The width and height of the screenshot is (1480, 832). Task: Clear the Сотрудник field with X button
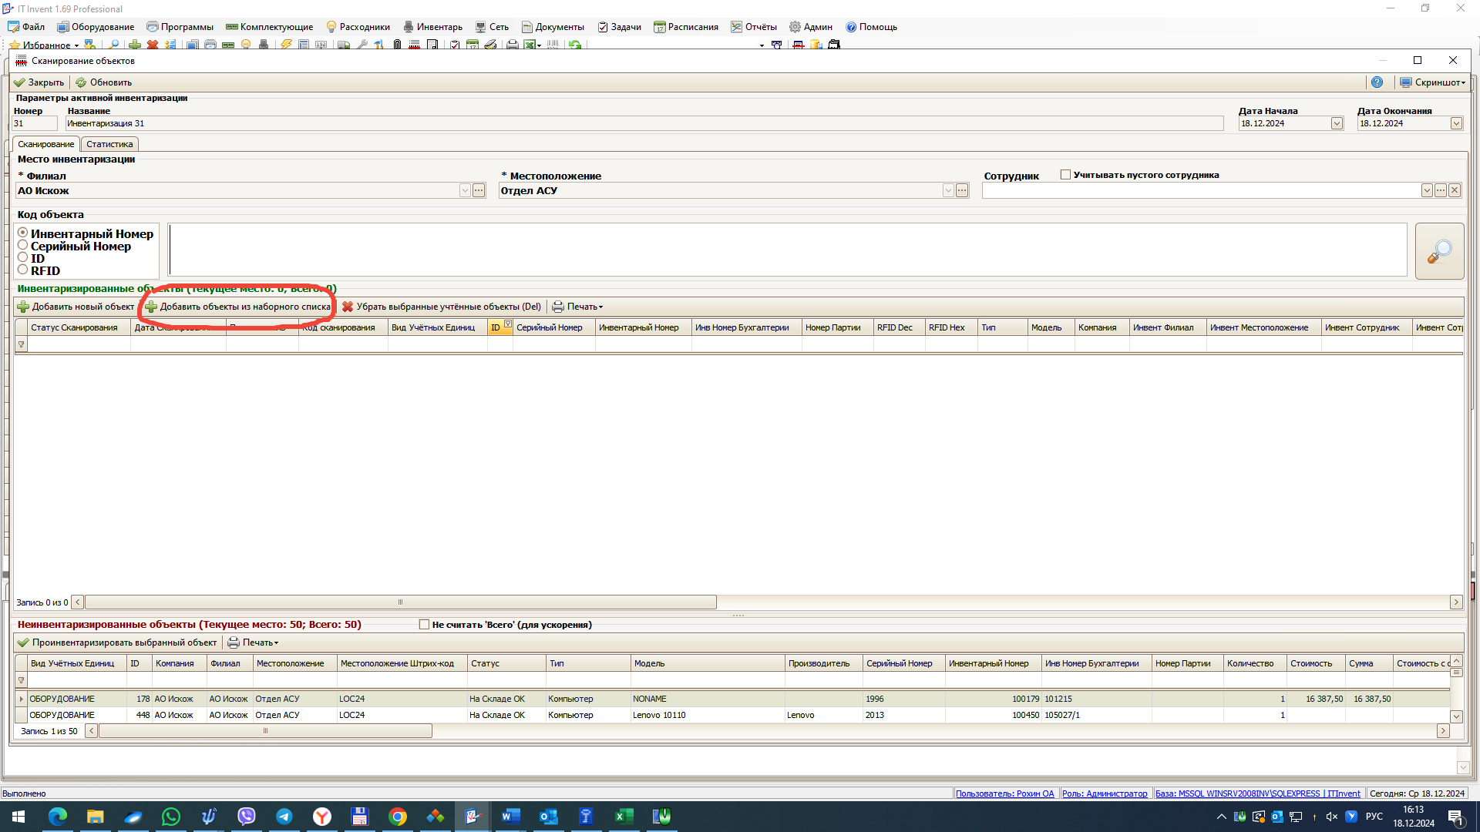pos(1455,190)
